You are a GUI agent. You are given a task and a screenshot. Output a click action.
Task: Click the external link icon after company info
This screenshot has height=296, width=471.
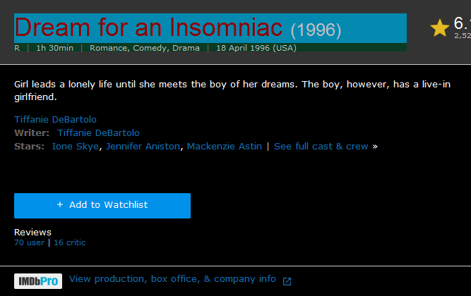[287, 281]
